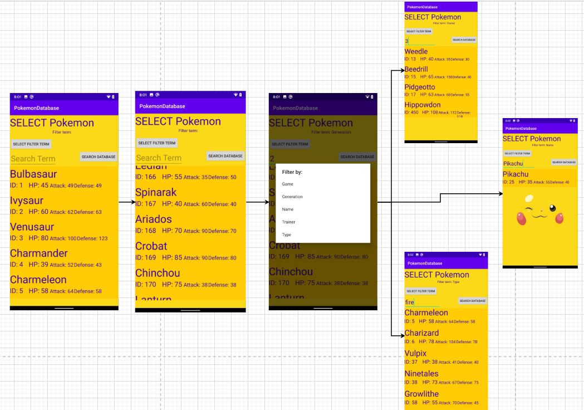Image resolution: width=584 pixels, height=410 pixels.
Task: Tap the Wi-Fi icon in the Bulbasaur list screen
Action: pos(109,96)
